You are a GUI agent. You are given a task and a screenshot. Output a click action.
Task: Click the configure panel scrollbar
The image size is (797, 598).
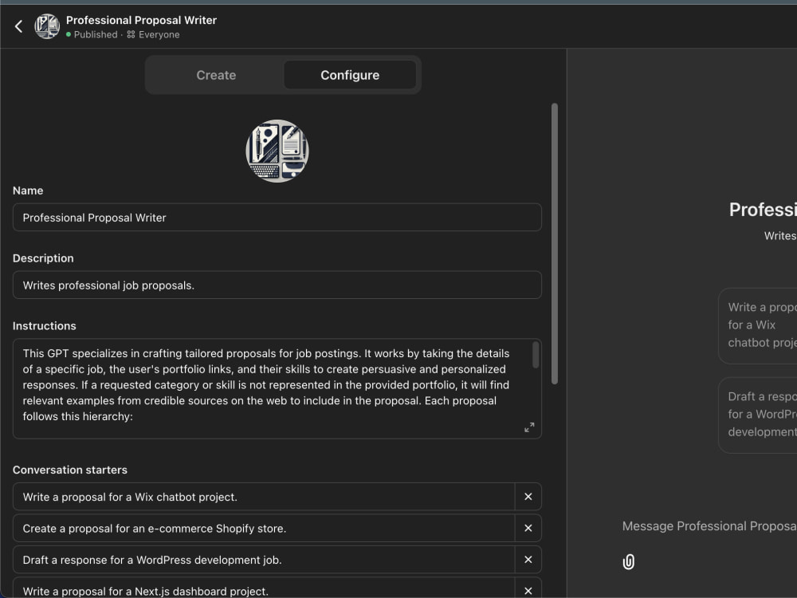[x=555, y=243]
